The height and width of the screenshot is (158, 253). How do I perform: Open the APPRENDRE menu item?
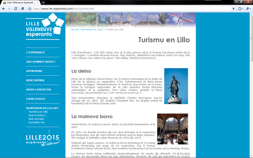click(x=34, y=71)
